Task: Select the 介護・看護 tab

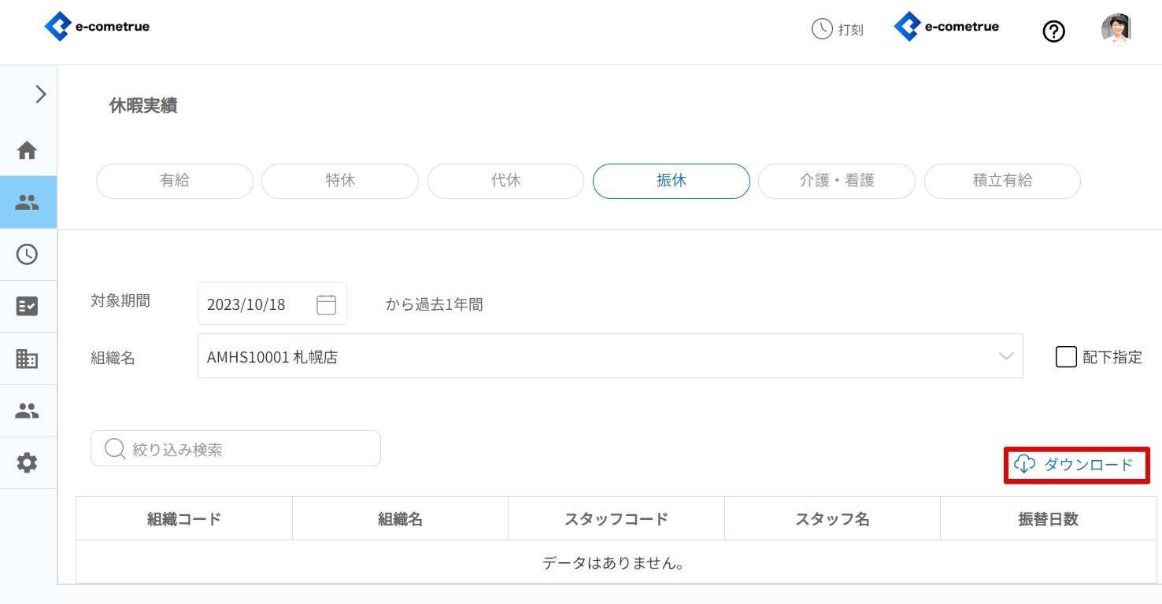Action: (x=836, y=181)
